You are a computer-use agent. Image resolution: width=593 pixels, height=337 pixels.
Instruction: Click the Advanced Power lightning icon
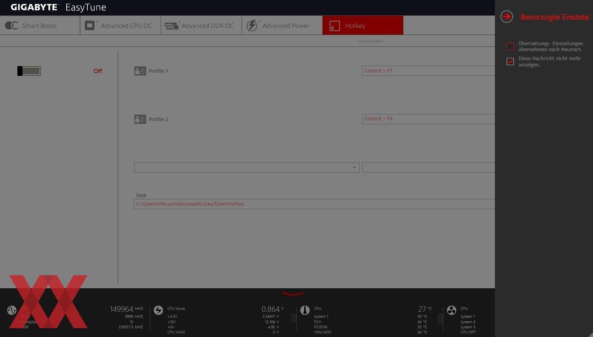[x=252, y=26]
